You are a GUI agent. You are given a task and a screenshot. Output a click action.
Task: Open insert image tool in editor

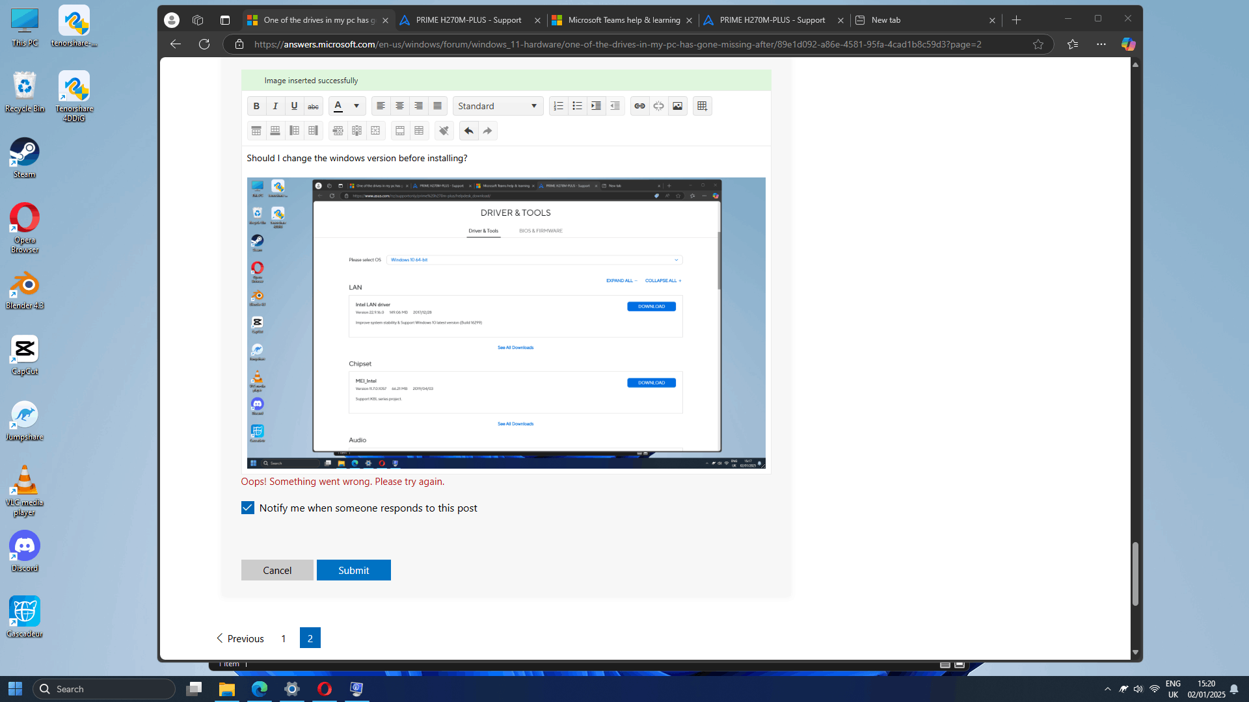pos(677,106)
